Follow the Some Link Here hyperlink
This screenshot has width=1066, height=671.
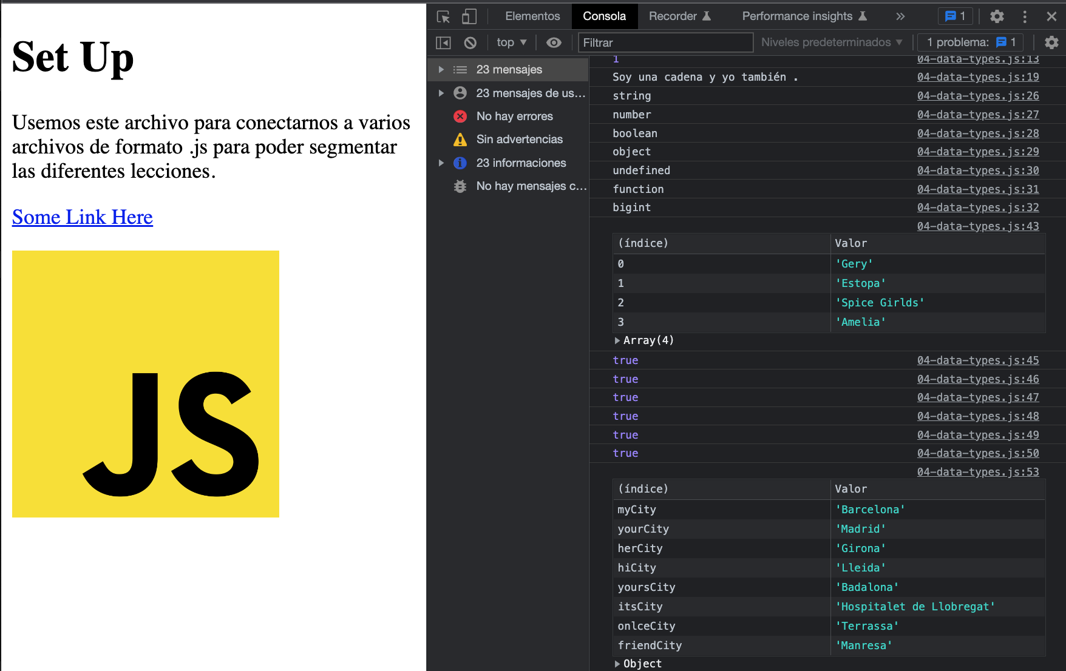click(x=83, y=217)
